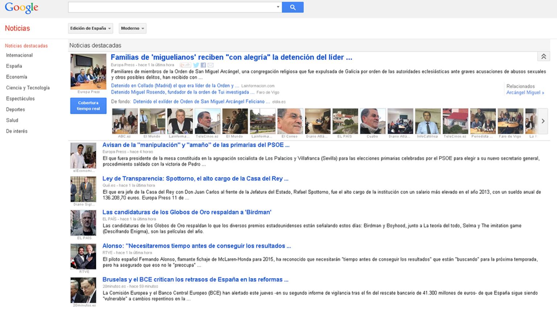The height and width of the screenshot is (313, 557).
Task: Open EL PAÍS houses thumbnail in strip
Action: click(345, 121)
